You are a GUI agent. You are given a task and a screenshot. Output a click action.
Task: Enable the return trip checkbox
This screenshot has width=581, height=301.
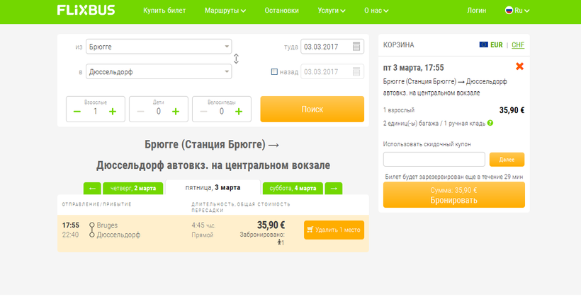274,71
